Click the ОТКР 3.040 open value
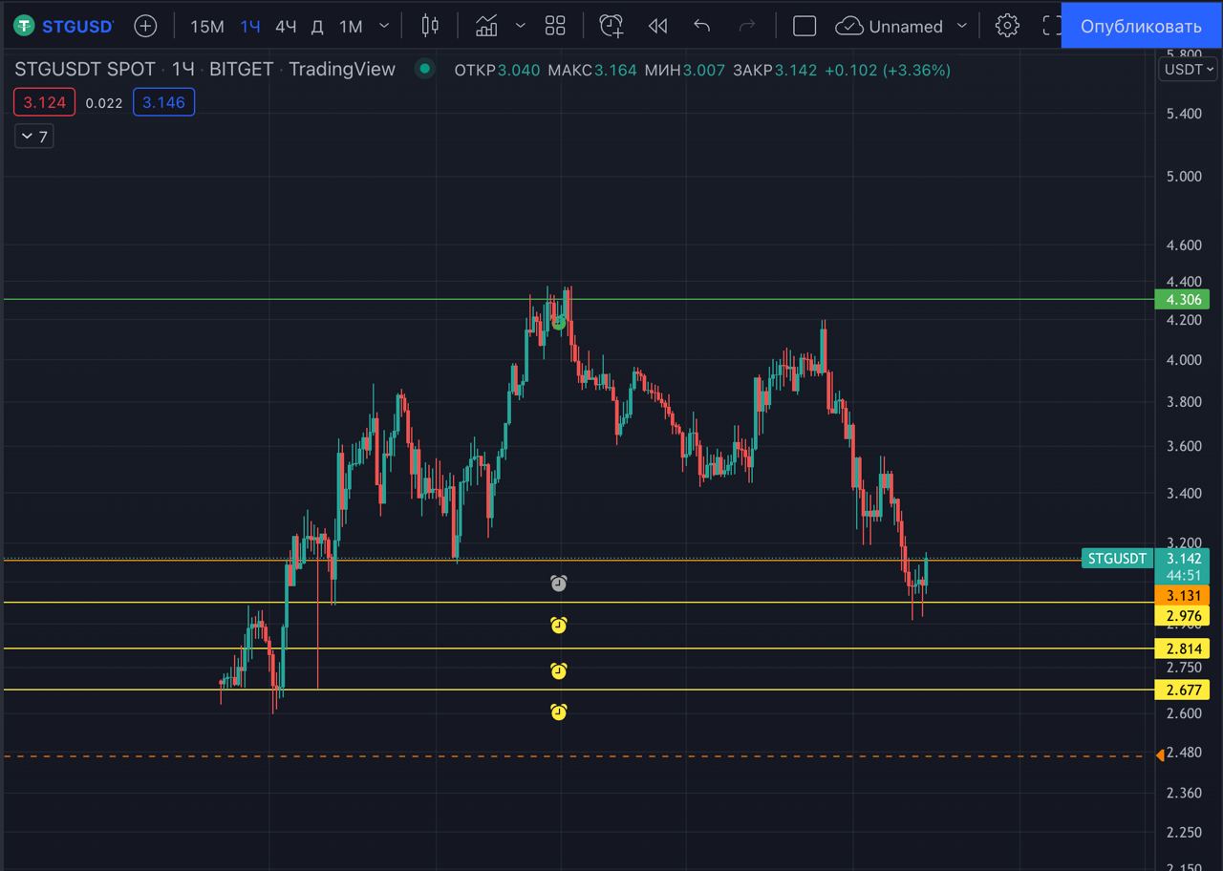 click(497, 70)
